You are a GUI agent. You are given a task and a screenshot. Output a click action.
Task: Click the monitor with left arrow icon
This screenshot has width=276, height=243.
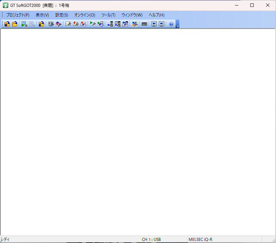(154, 24)
